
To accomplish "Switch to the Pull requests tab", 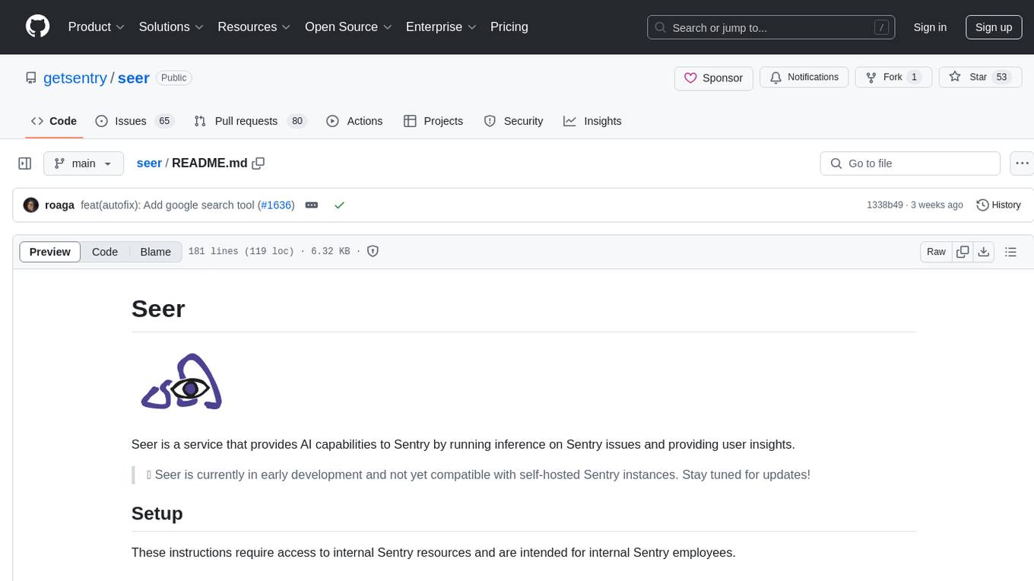I will click(x=250, y=121).
